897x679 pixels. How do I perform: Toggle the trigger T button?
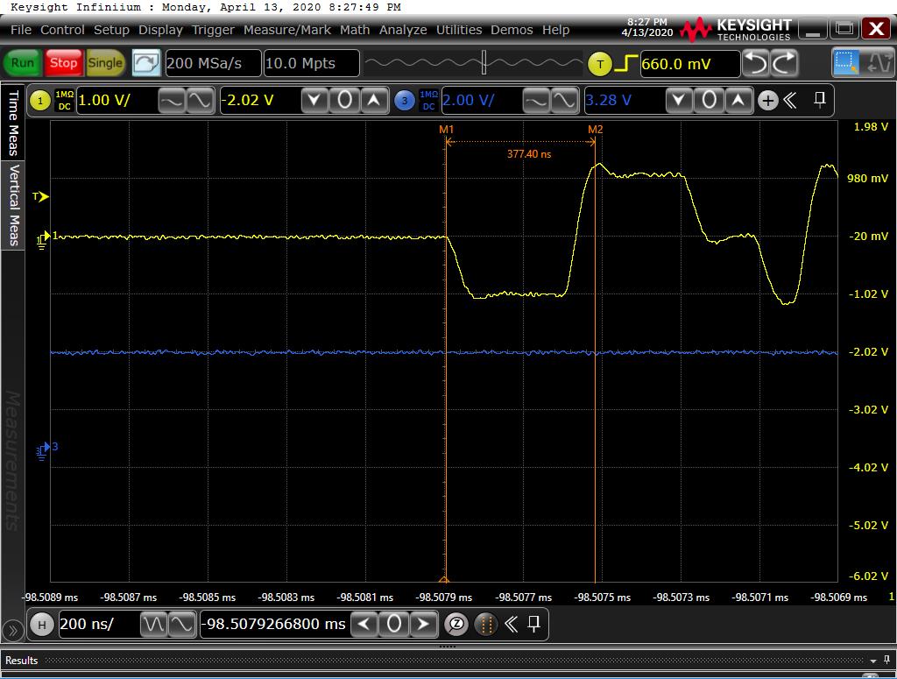click(x=600, y=64)
